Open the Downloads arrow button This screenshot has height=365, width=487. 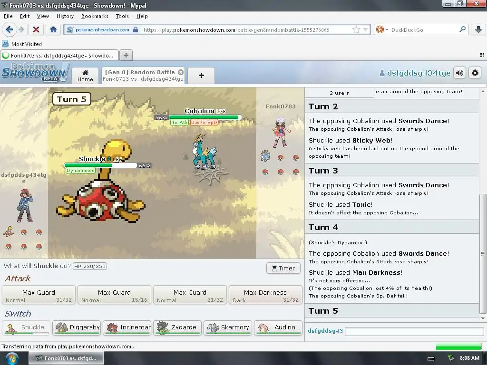(x=478, y=29)
